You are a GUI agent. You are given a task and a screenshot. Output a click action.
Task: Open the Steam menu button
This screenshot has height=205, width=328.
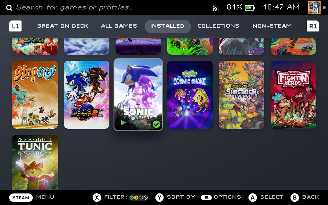coord(21,198)
